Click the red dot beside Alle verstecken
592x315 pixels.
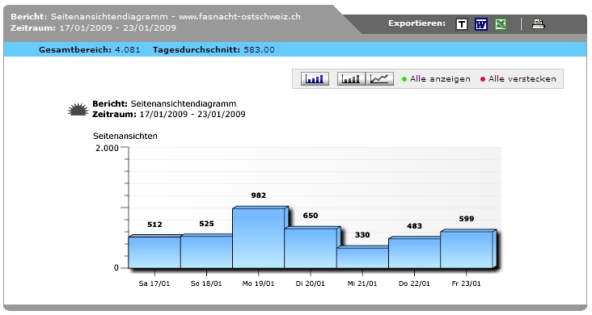(483, 79)
